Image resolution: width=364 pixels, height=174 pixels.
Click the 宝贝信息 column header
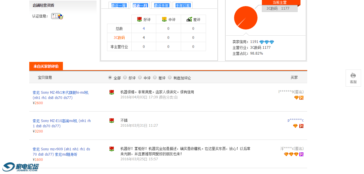coord(45,77)
